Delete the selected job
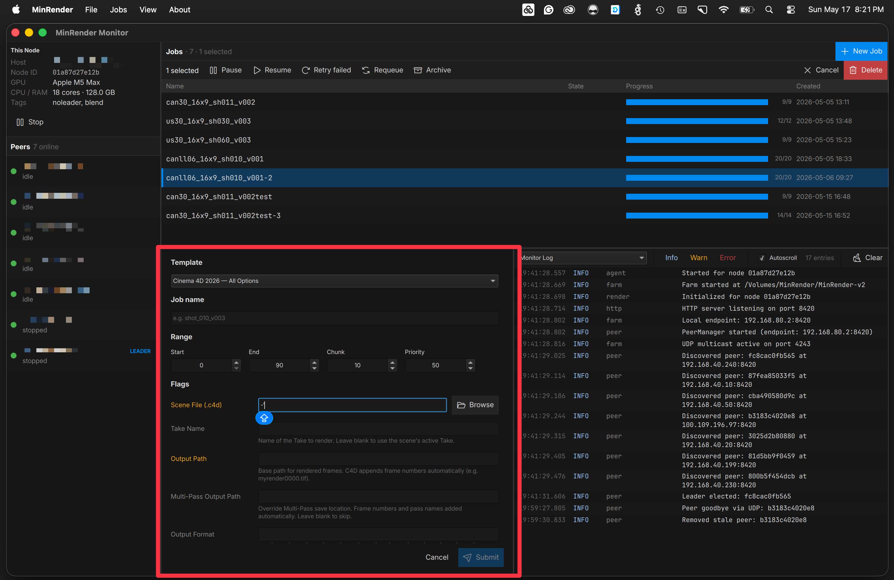Viewport: 894px width, 580px height. click(x=865, y=70)
